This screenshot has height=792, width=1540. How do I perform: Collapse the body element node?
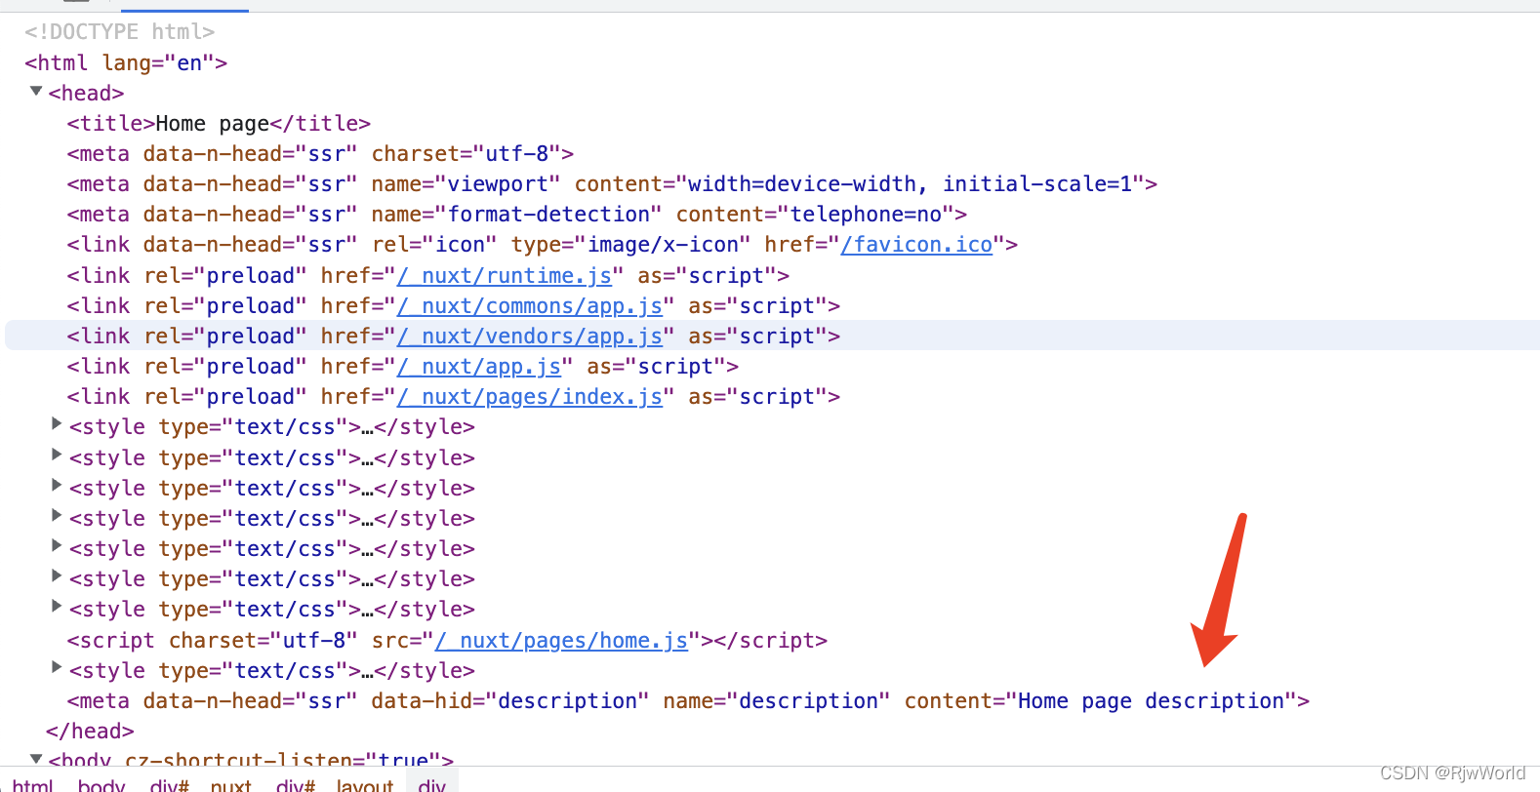(x=36, y=758)
